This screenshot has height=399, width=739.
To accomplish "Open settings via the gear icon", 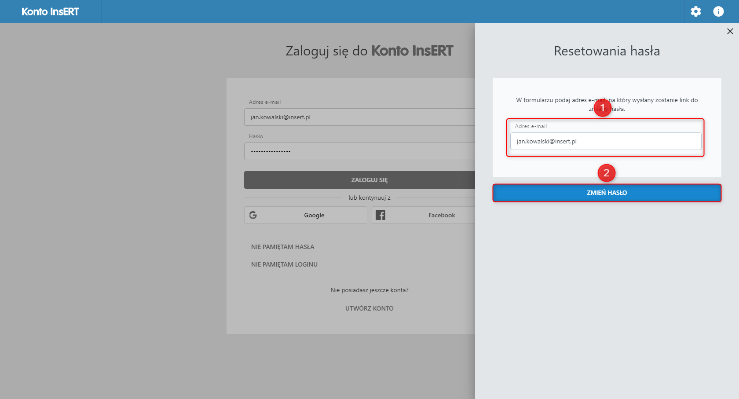I will tap(695, 11).
